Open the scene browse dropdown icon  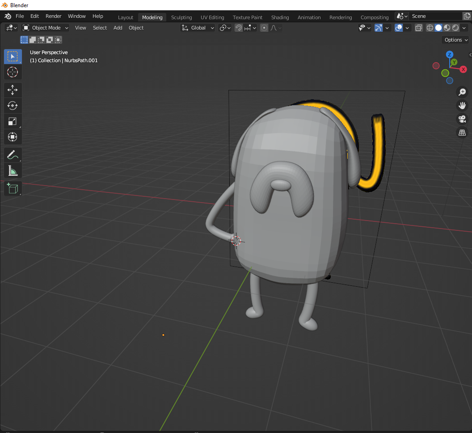tap(402, 16)
